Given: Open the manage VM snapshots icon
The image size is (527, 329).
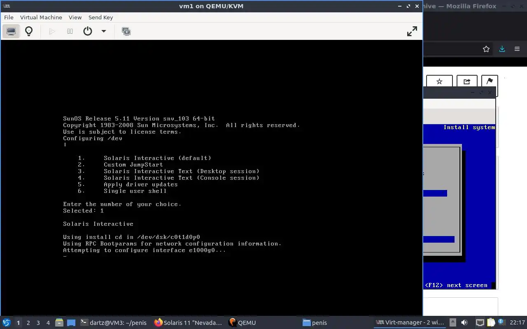Looking at the screenshot, I should [x=126, y=31].
